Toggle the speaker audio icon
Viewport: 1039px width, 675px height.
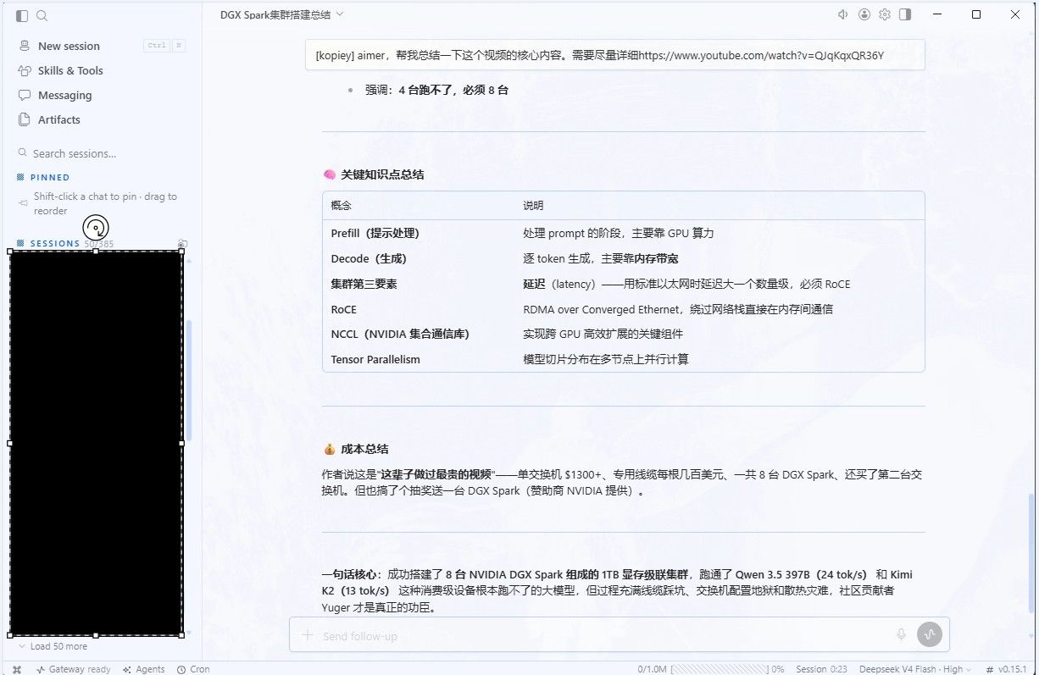843,14
